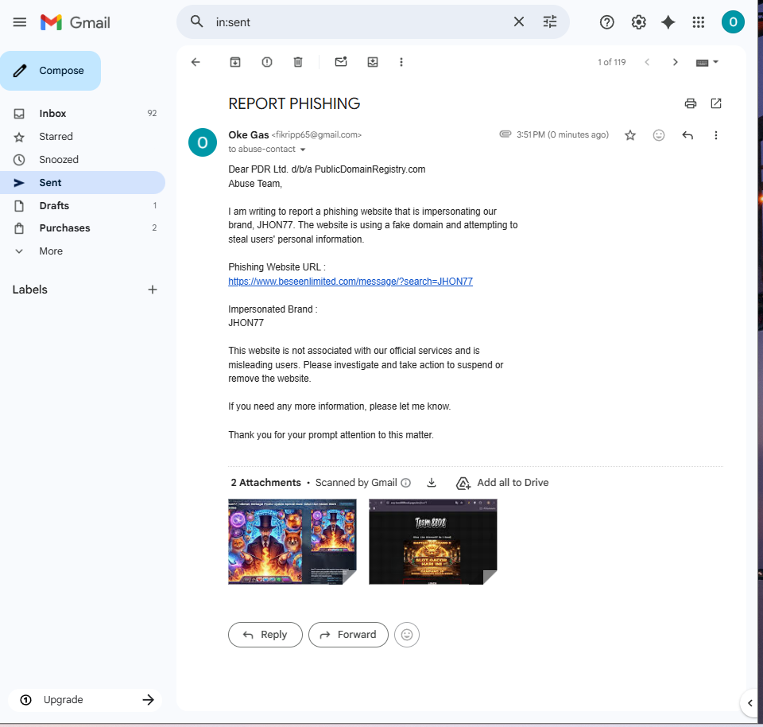763x727 pixels.
Task: Delete this email with trash icon
Action: [x=298, y=62]
